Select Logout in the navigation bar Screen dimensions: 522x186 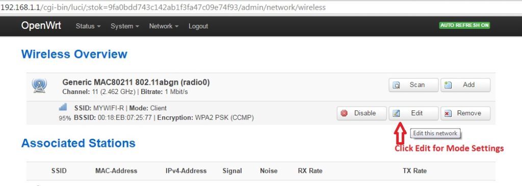[198, 26]
